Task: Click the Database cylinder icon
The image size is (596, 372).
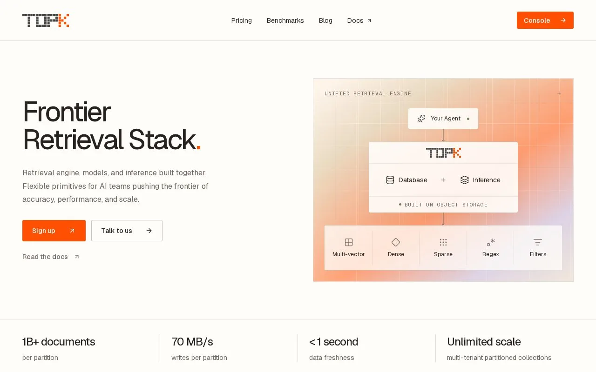Action: 390,180
